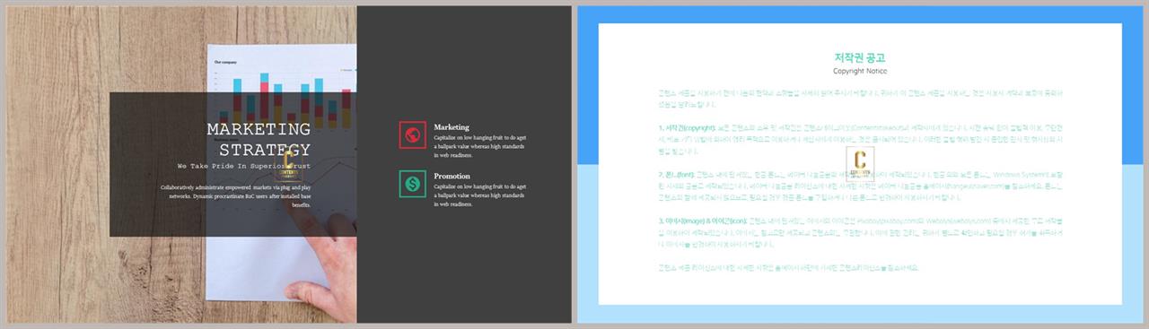Image resolution: width=1149 pixels, height=329 pixels.
Task: Select the "MARKETING STRATEGY" title text
Action: coord(259,139)
